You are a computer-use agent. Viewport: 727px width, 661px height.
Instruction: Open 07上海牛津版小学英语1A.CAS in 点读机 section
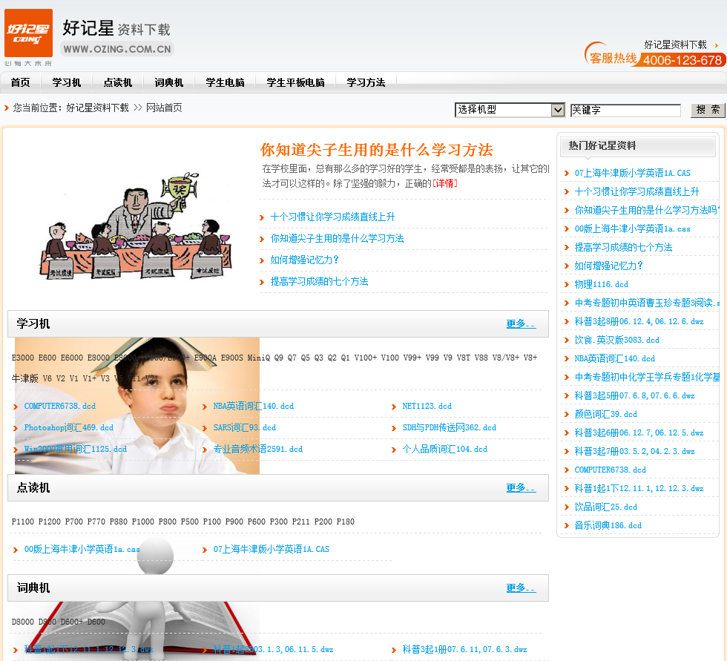point(272,549)
